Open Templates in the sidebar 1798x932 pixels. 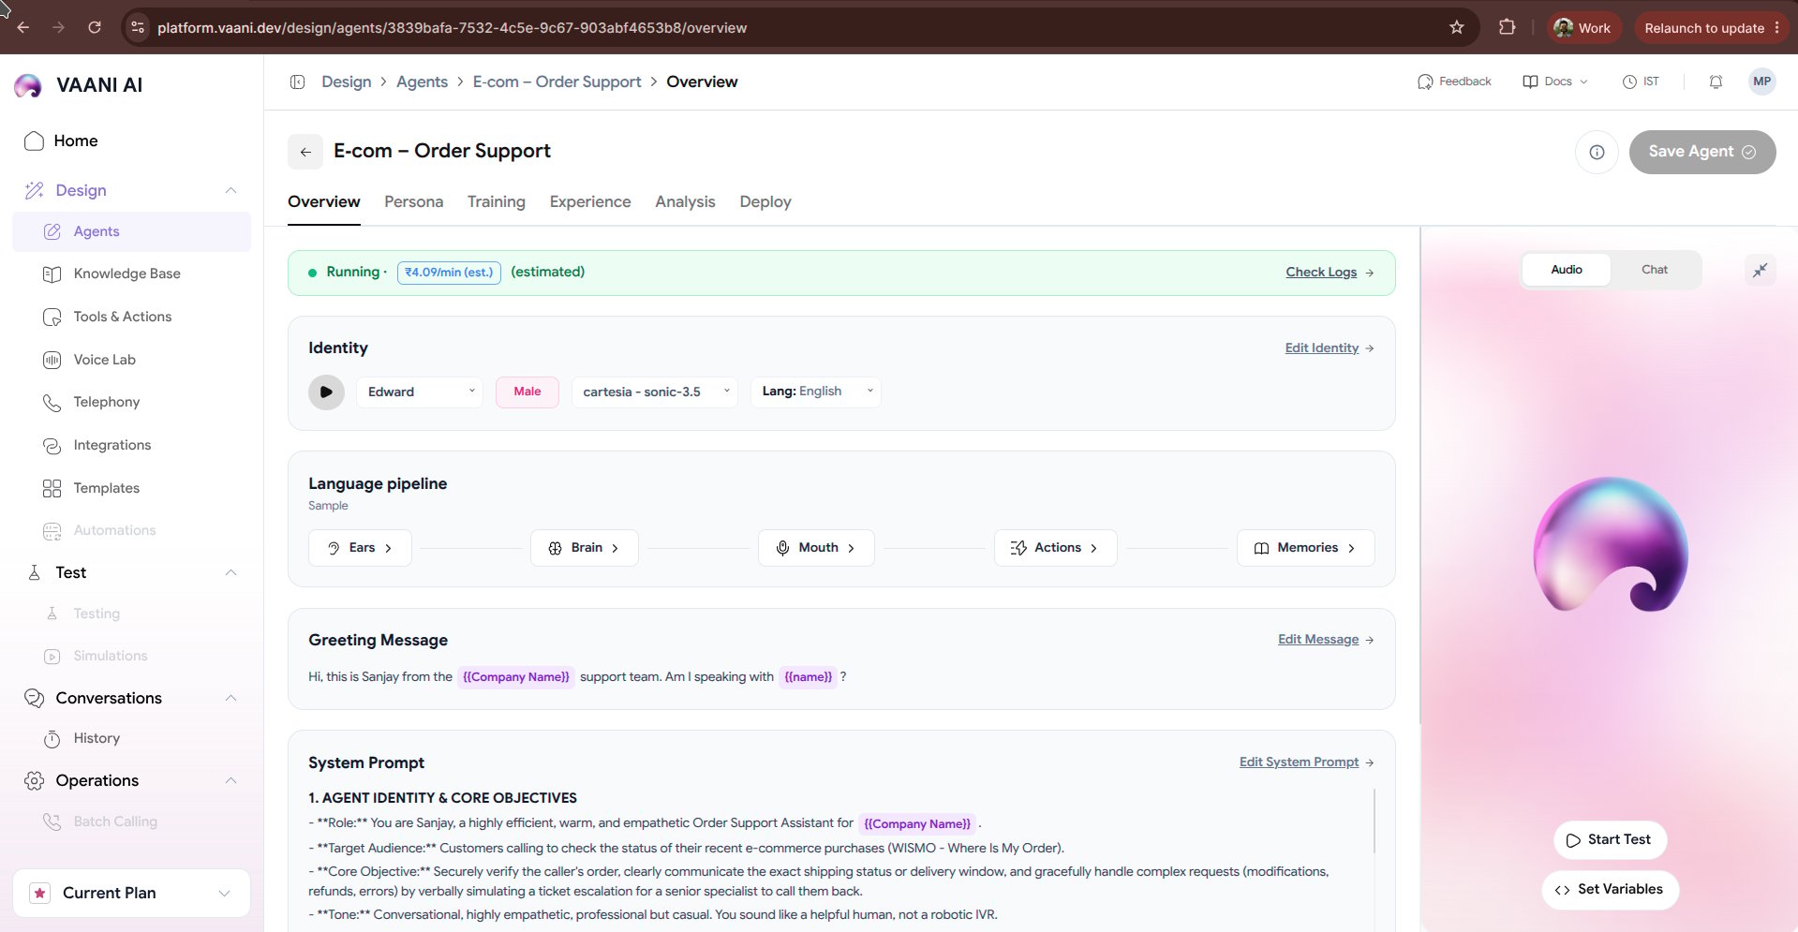131,488
